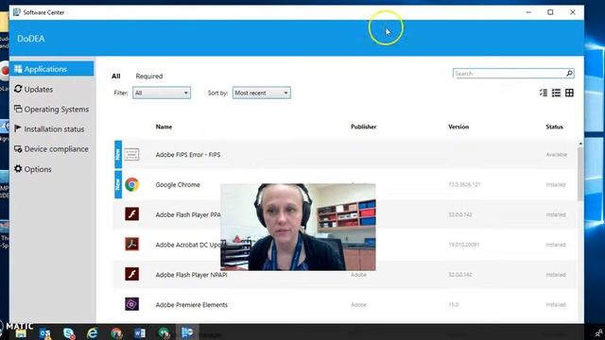The width and height of the screenshot is (605, 340).
Task: Click Adobe publisher of Flash Player NPAPI
Action: coord(358,275)
